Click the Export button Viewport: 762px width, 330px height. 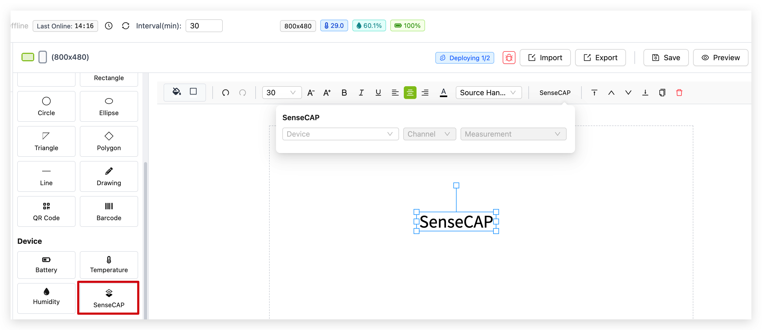point(600,57)
